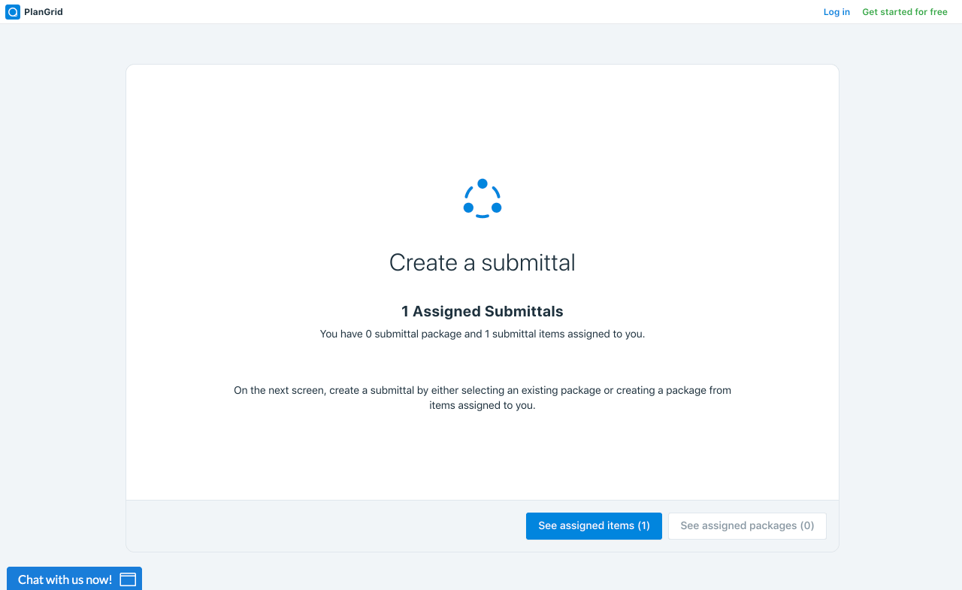Open the Log in link

(x=836, y=12)
